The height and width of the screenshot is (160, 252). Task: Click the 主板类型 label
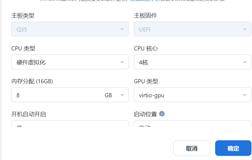pos(23,16)
